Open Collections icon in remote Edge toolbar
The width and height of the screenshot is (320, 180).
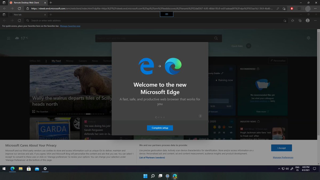(300, 21)
